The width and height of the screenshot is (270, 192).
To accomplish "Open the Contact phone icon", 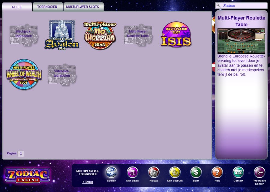I will pos(238,172).
